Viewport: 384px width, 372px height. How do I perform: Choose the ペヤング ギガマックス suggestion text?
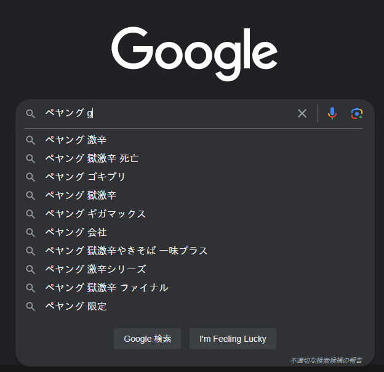(95, 214)
